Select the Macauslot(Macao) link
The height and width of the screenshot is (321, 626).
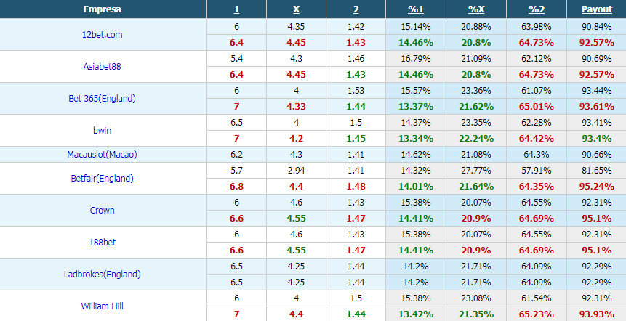(103, 154)
